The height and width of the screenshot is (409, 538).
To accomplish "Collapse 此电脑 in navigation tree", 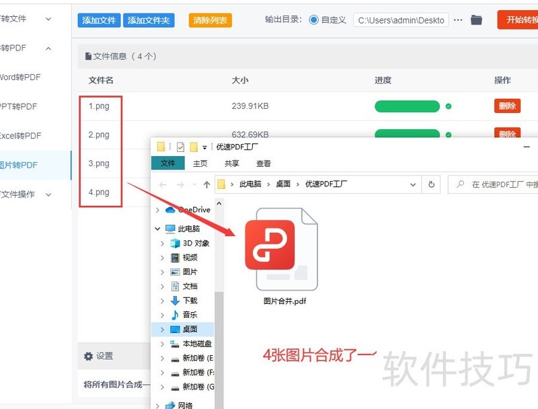I will 157,229.
